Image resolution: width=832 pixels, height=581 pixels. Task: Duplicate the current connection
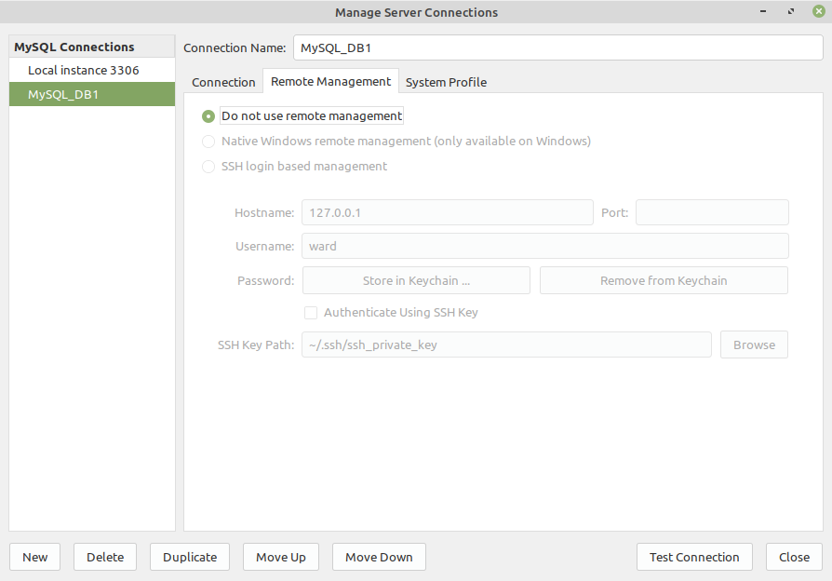click(x=189, y=557)
